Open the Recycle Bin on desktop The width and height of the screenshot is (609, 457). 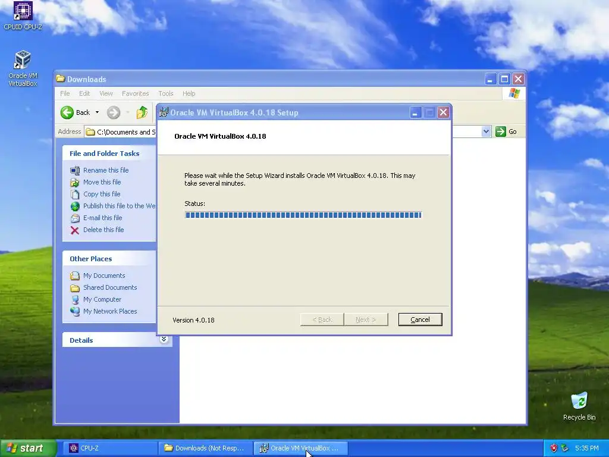(x=579, y=406)
